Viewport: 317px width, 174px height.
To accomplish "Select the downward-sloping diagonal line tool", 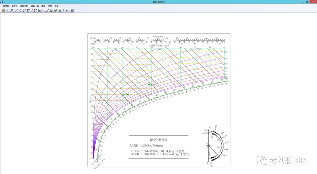I will tap(44, 11).
